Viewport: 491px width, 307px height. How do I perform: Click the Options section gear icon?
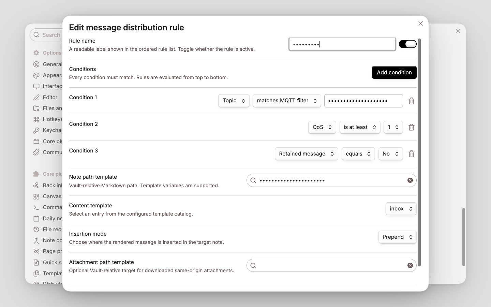point(36,53)
